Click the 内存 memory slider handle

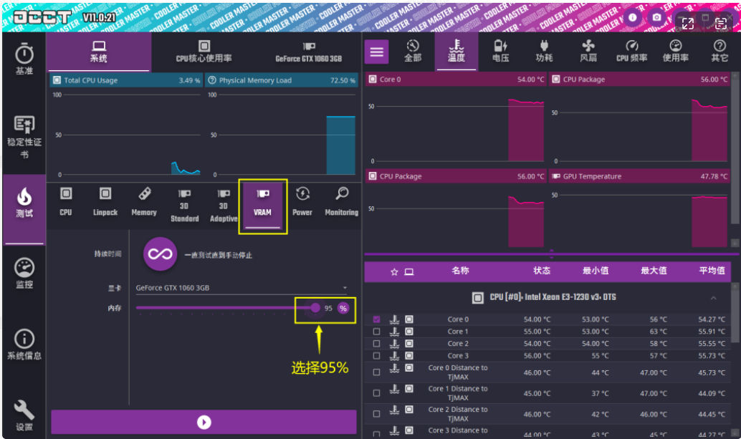[x=315, y=308]
